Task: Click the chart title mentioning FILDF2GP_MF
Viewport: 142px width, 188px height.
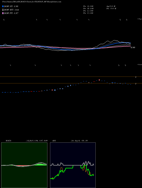Action: pyautogui.click(x=32, y=2)
